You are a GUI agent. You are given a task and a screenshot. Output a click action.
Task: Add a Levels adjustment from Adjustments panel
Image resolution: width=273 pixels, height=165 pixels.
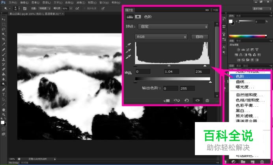(x=243, y=50)
